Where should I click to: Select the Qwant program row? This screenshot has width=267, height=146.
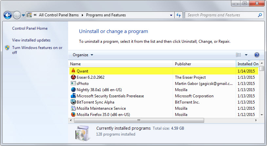(164, 71)
